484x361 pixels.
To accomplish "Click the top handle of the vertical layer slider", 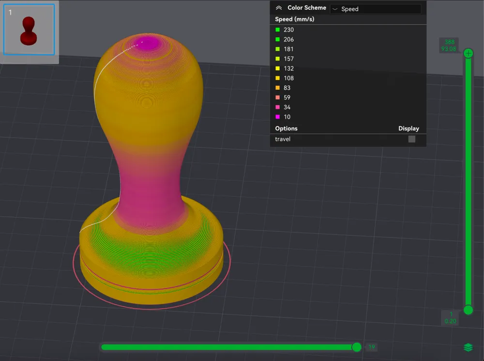I will 468,53.
